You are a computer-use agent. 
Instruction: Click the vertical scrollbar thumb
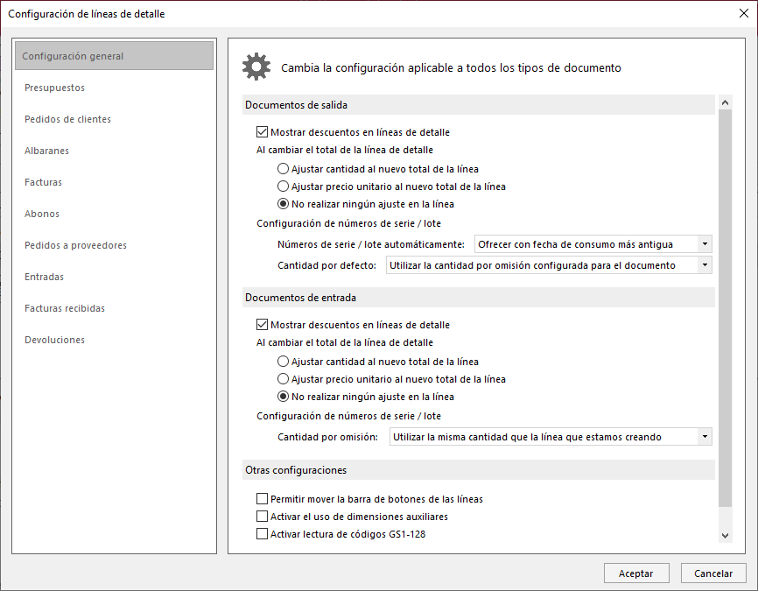(x=725, y=308)
